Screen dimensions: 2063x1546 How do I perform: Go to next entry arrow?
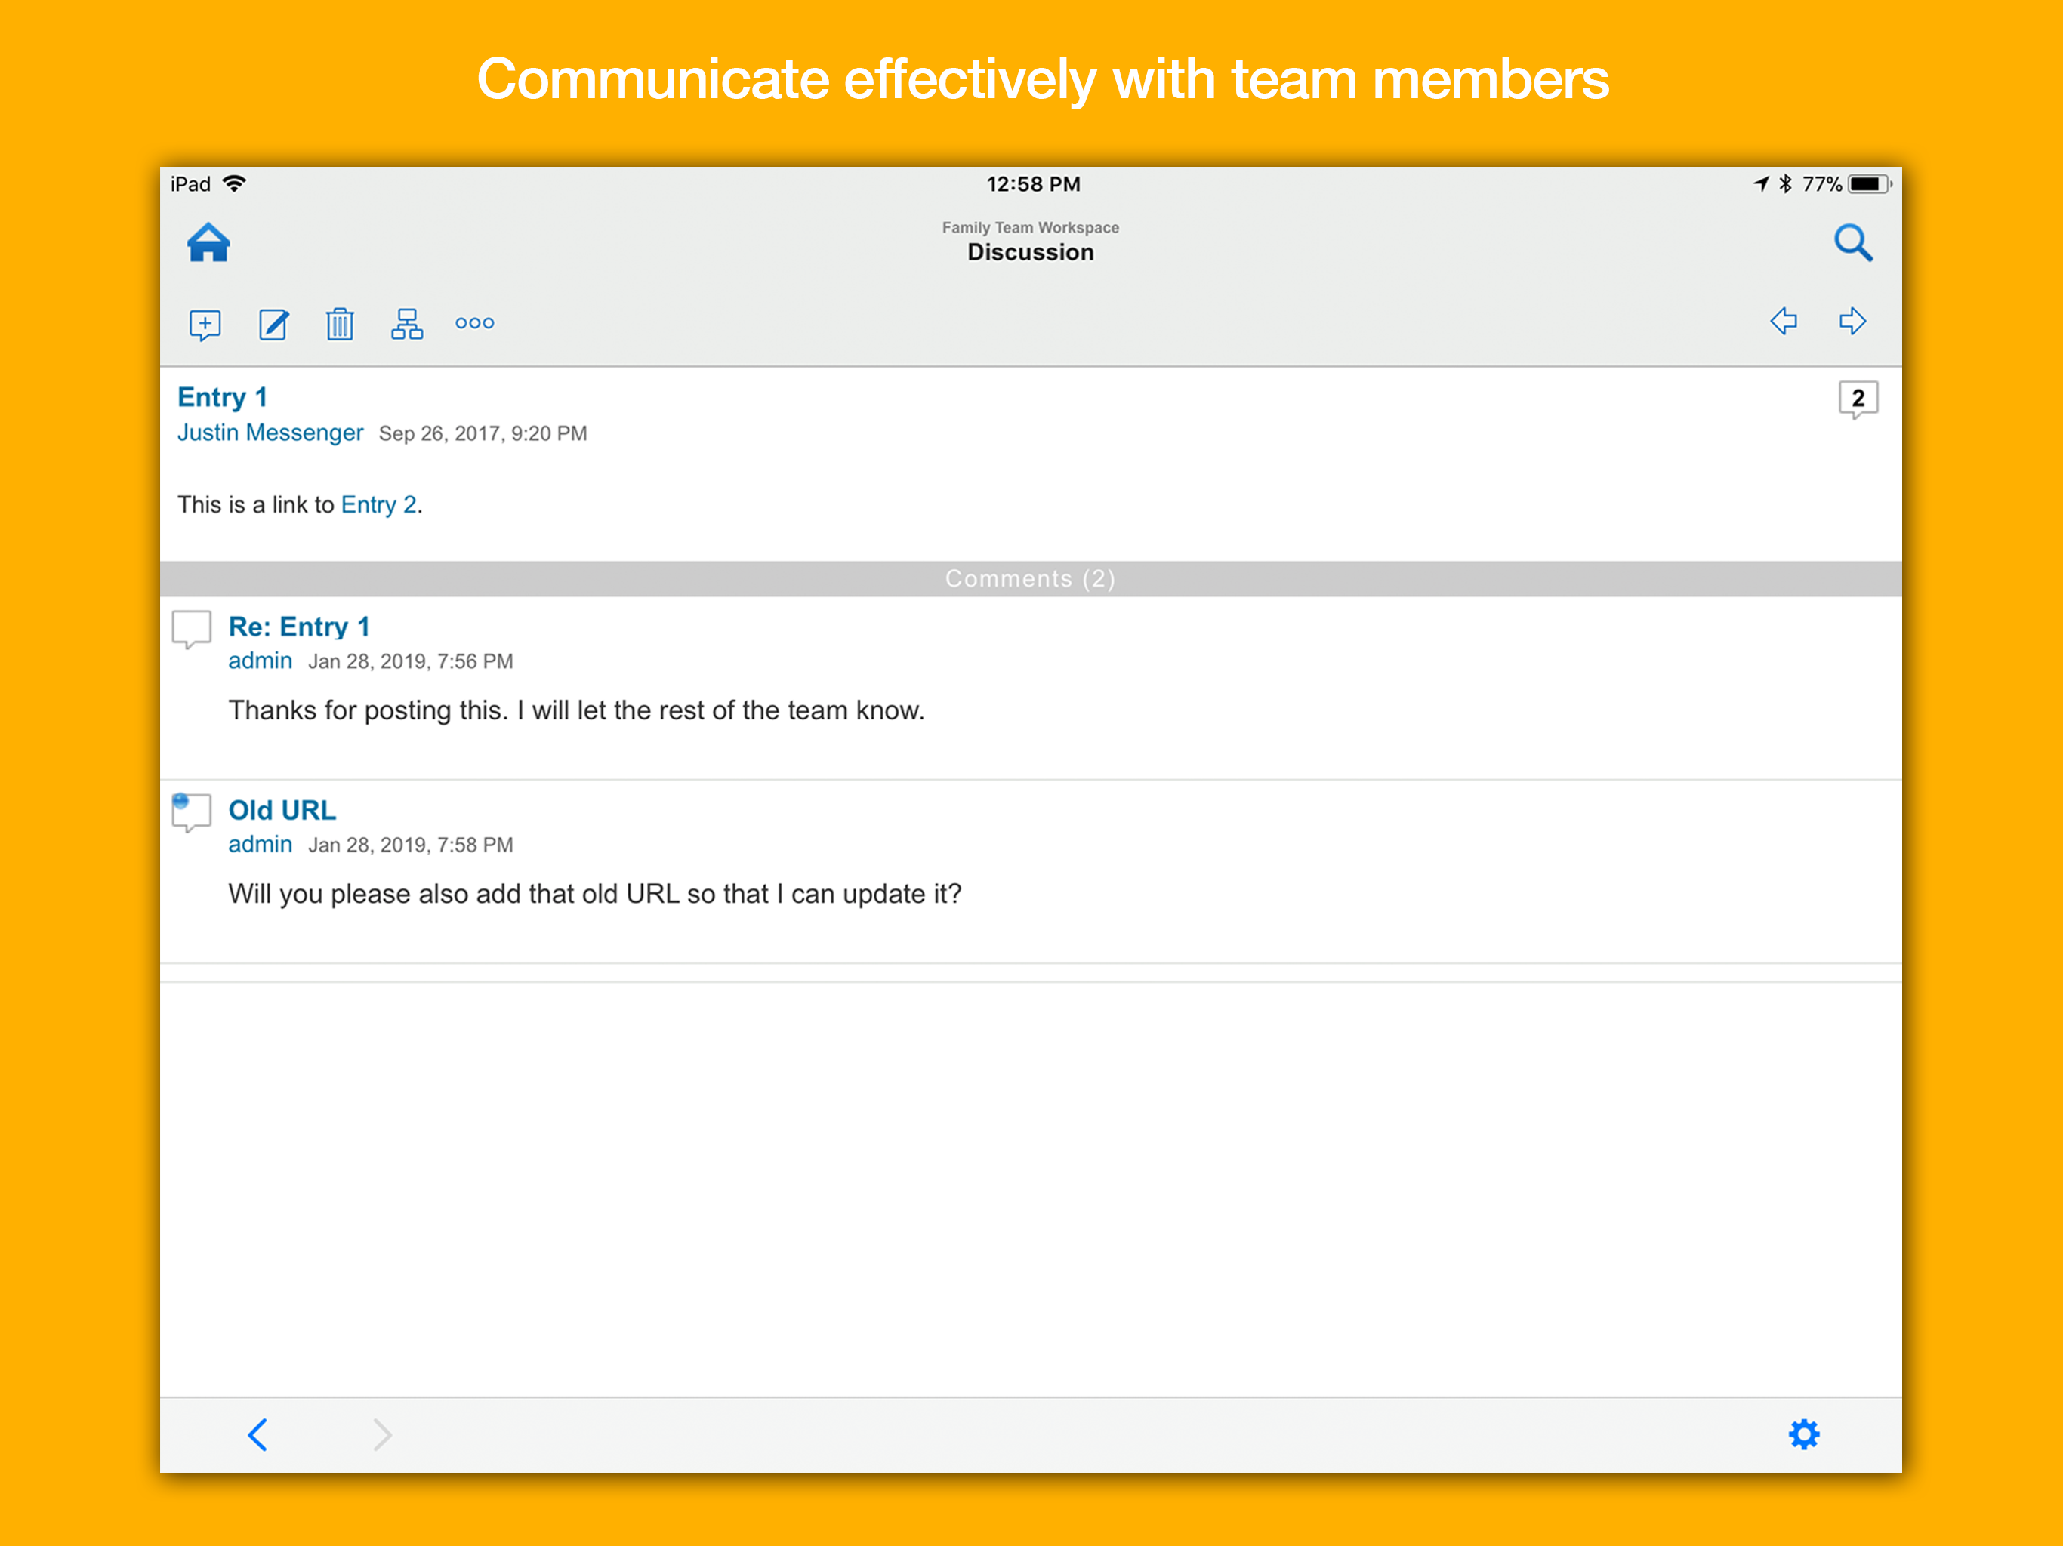1852,322
